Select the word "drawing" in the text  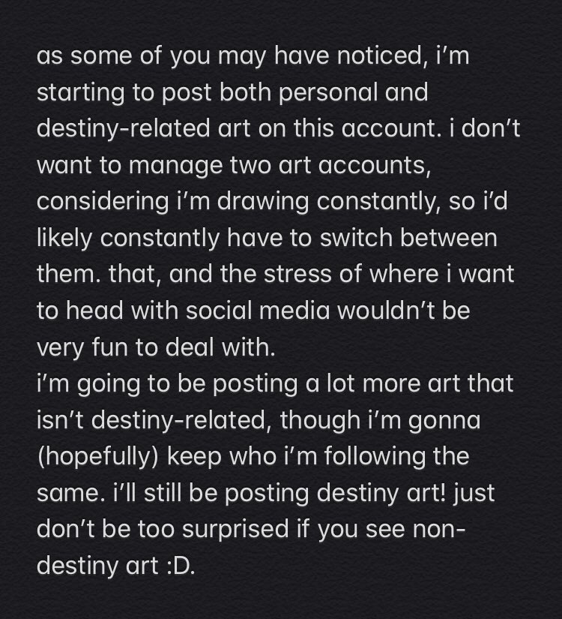263,203
